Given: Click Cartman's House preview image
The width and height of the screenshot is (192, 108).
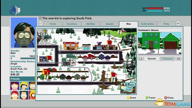Looking at the screenshot, I should click(x=160, y=43).
